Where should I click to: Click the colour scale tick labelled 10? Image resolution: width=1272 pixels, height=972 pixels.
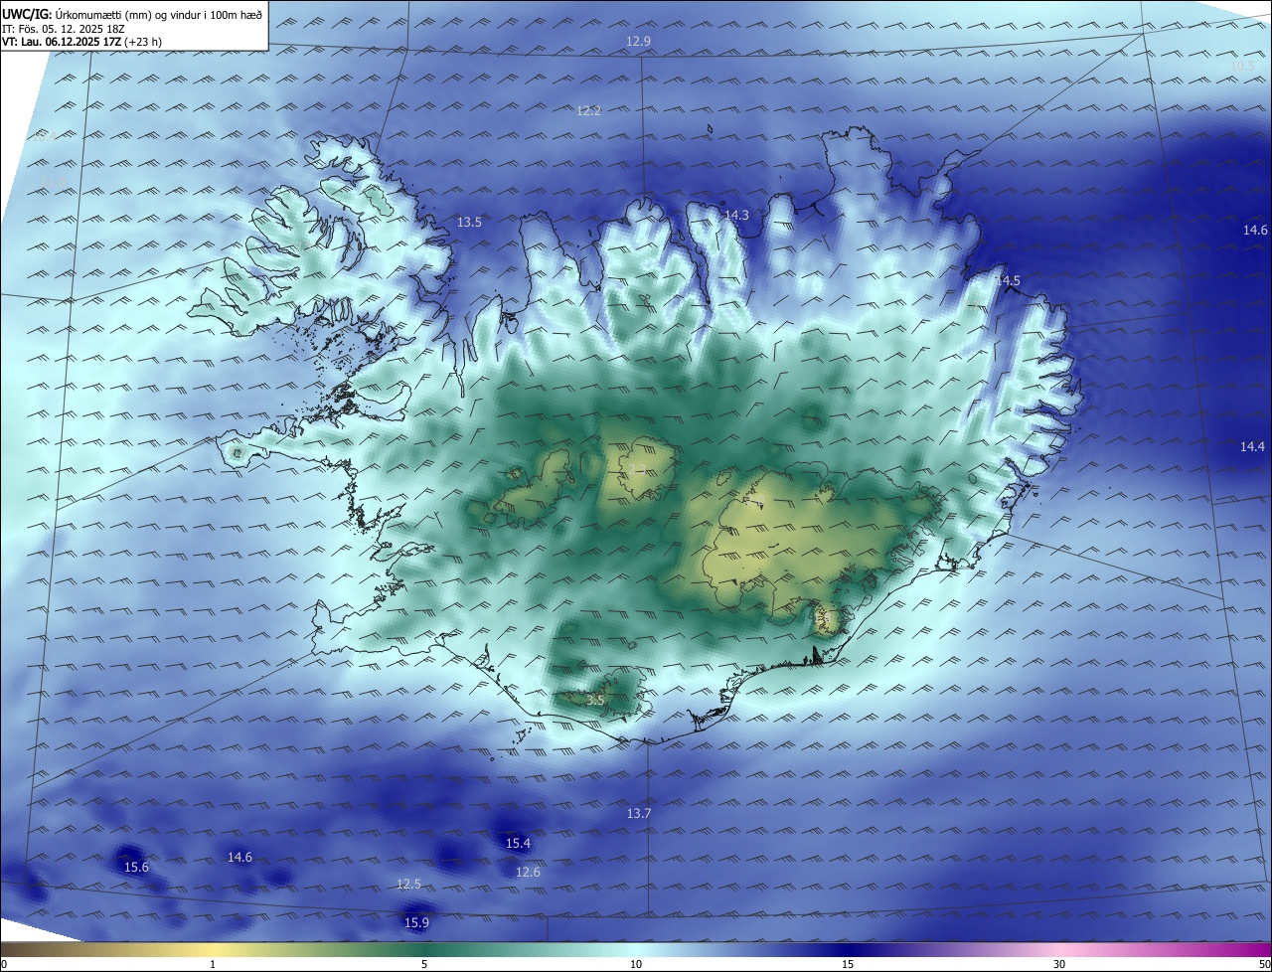pyautogui.click(x=636, y=964)
